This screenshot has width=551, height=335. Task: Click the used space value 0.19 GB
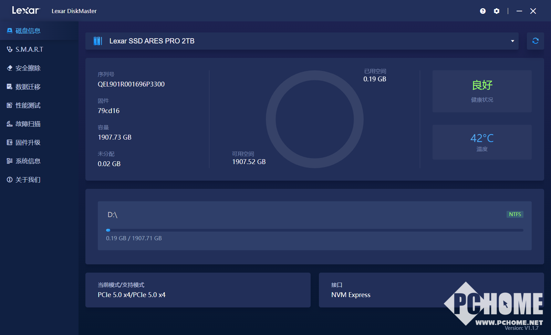click(x=375, y=79)
